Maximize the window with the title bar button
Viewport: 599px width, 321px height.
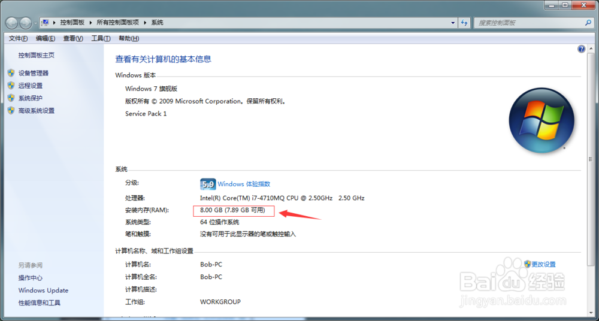pos(565,5)
